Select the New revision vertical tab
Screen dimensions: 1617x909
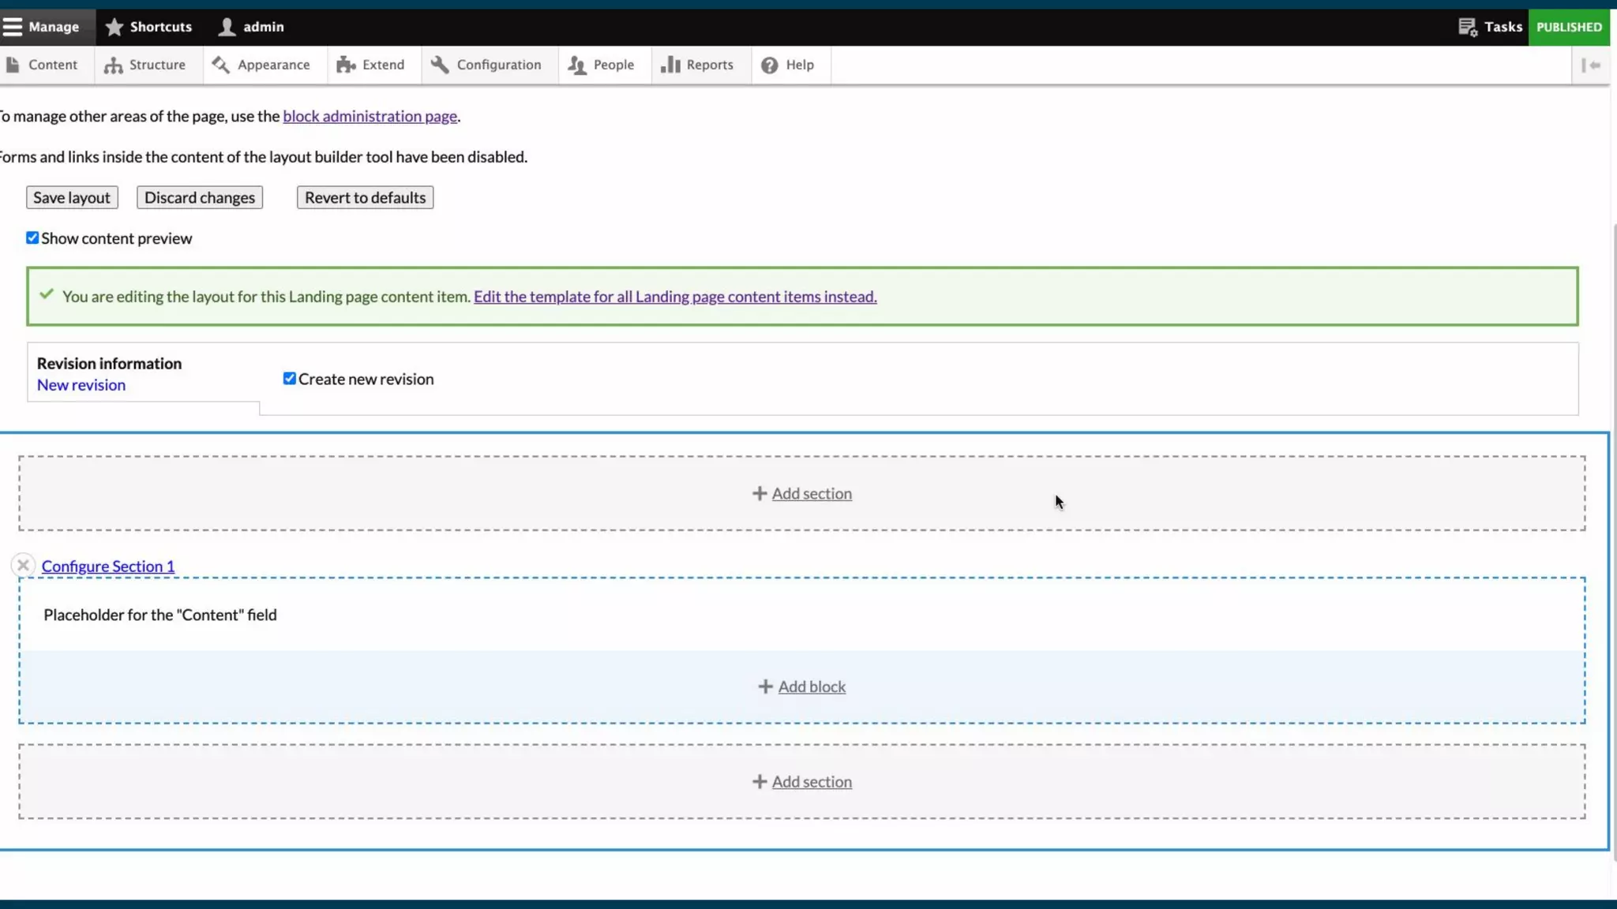[x=81, y=385]
